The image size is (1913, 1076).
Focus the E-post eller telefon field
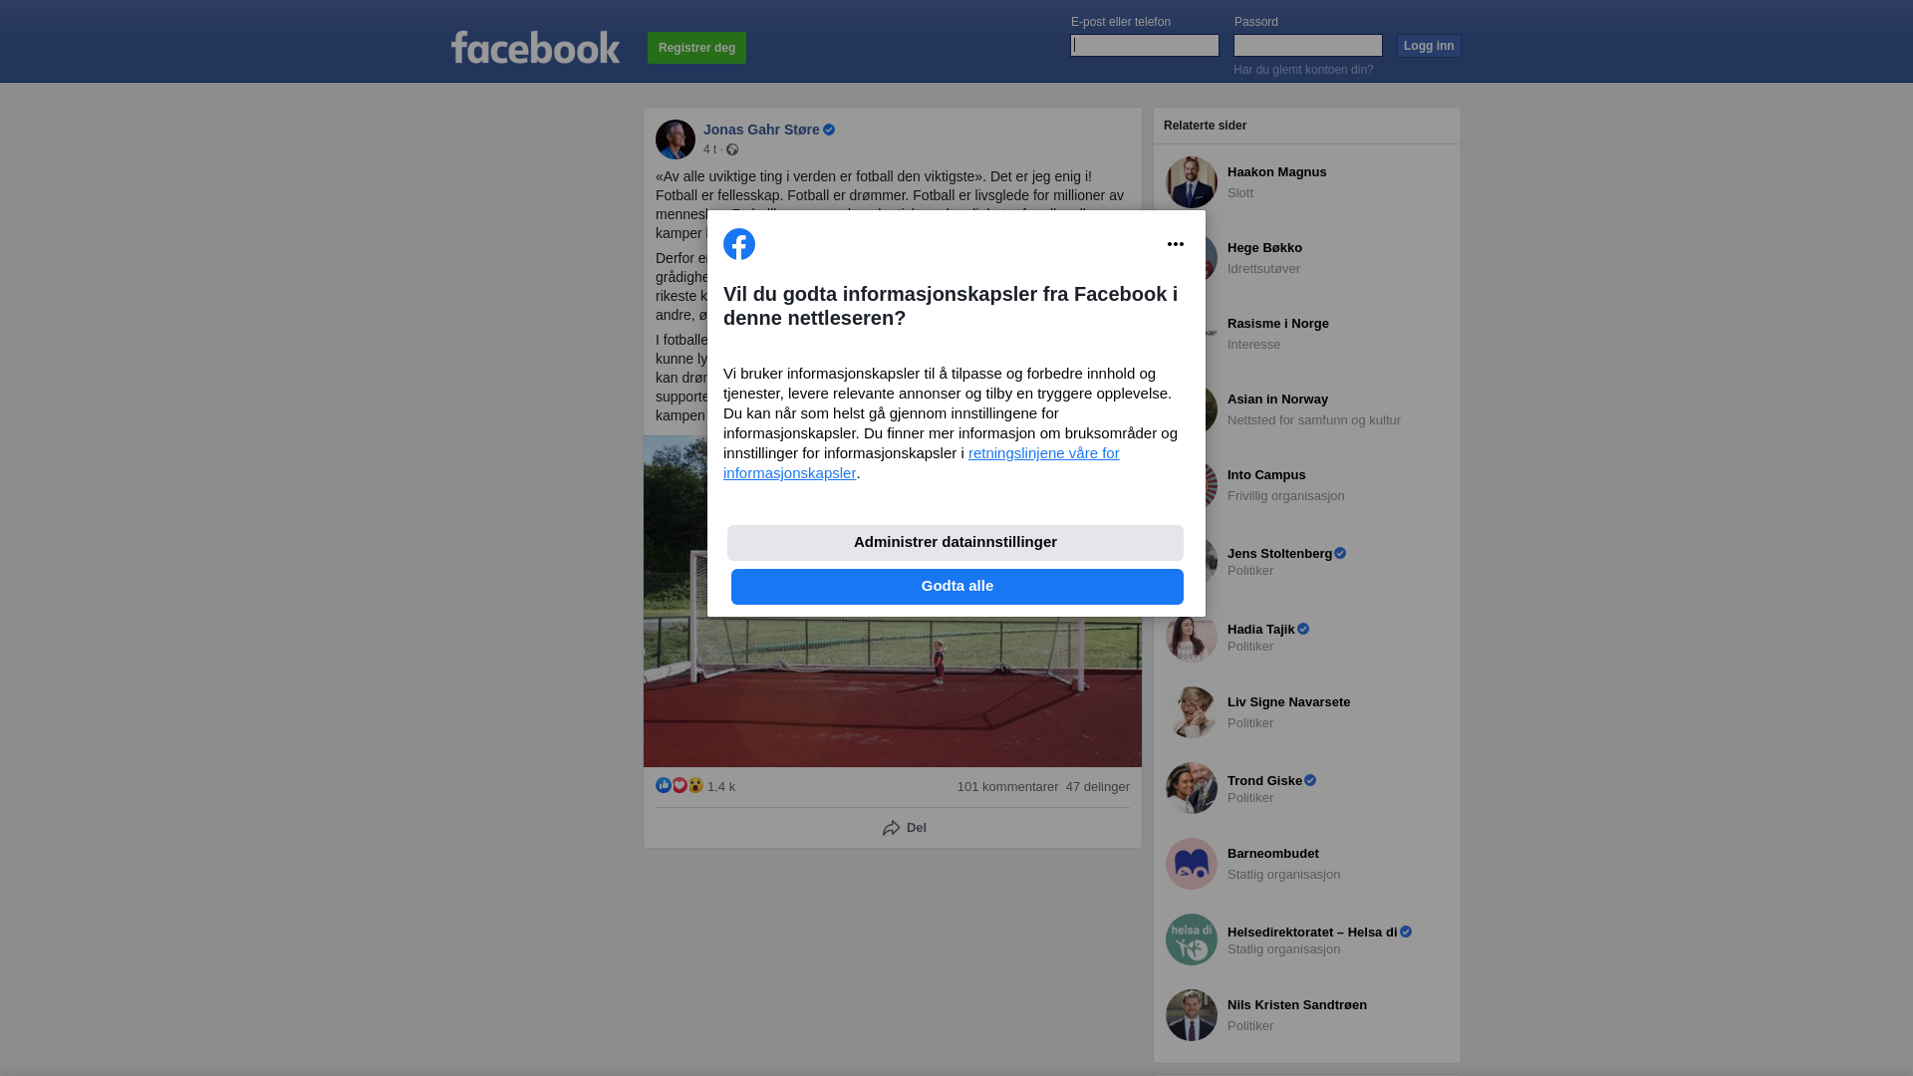click(x=1145, y=45)
